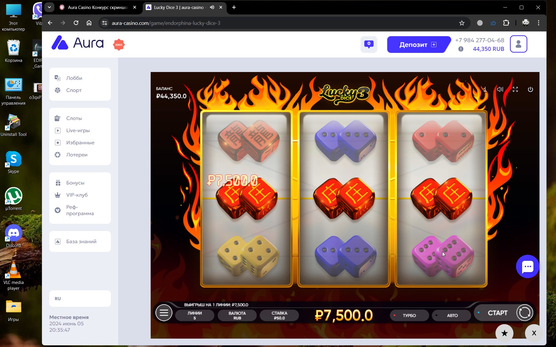The height and width of the screenshot is (347, 556).
Task: Open the ЛИНИИ 5 selector
Action: (195, 315)
